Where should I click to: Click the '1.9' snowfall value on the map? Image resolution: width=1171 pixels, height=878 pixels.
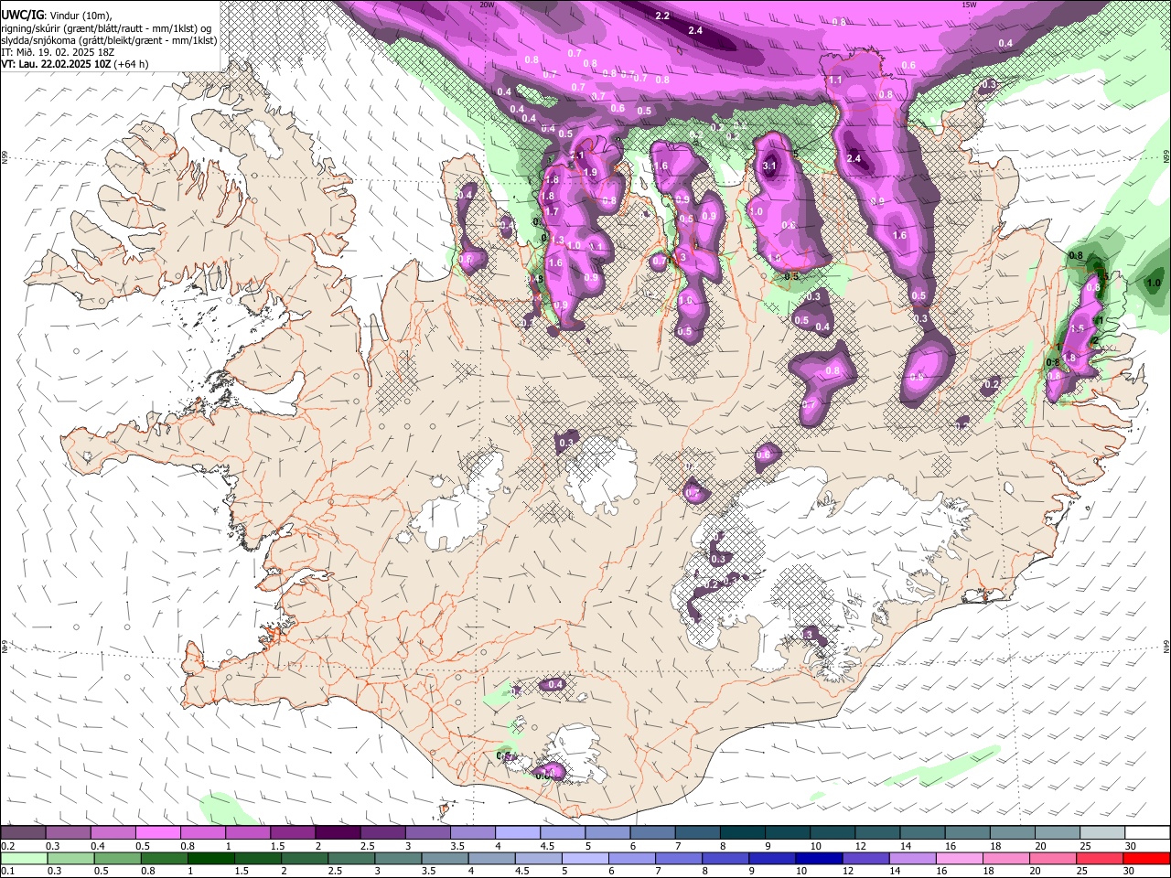click(x=590, y=172)
